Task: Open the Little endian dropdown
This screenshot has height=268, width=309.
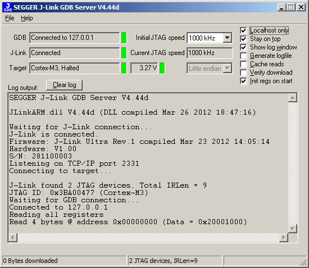Action: (227, 69)
